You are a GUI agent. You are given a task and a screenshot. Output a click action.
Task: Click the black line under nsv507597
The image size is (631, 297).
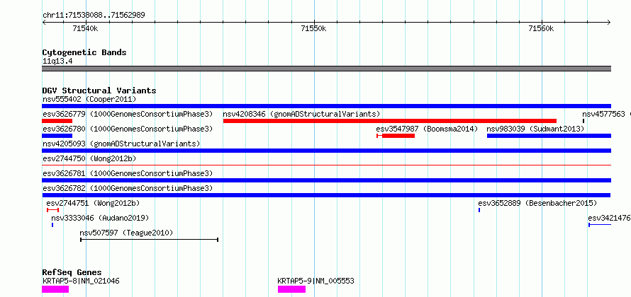(150, 240)
